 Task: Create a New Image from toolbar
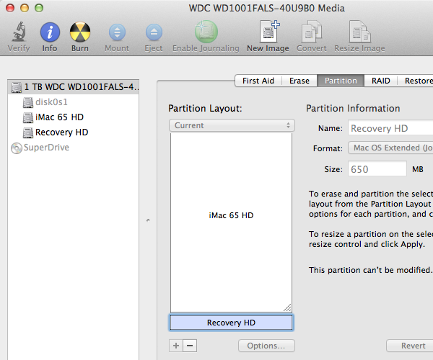[269, 32]
